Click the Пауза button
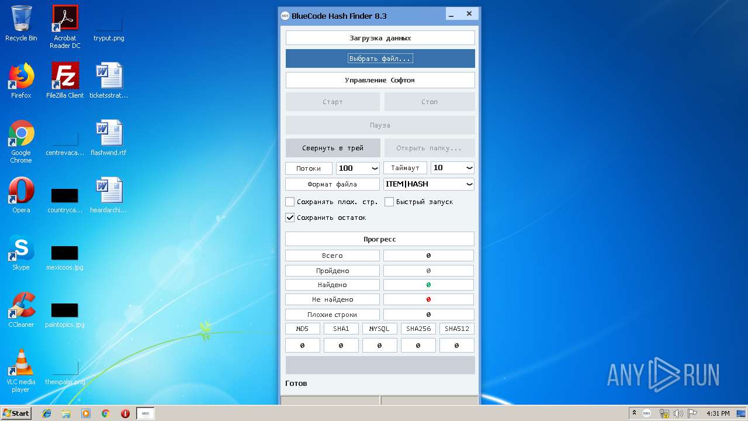The width and height of the screenshot is (748, 421). (x=380, y=125)
